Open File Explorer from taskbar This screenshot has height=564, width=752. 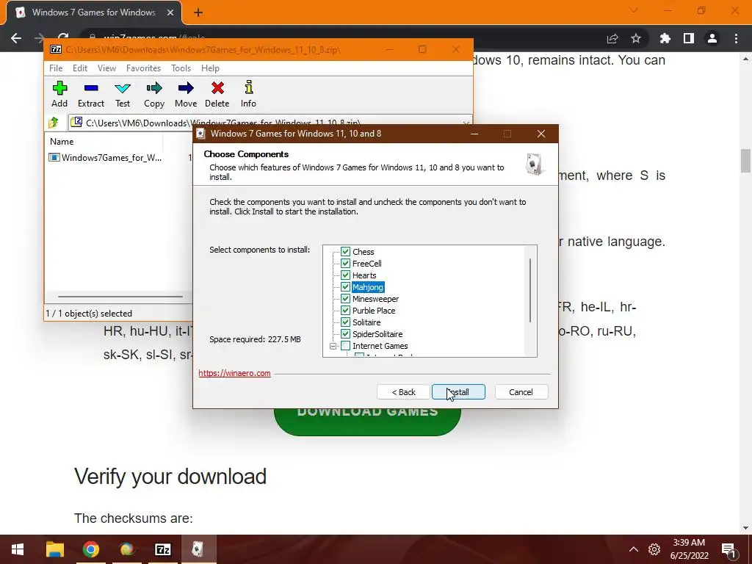click(54, 549)
